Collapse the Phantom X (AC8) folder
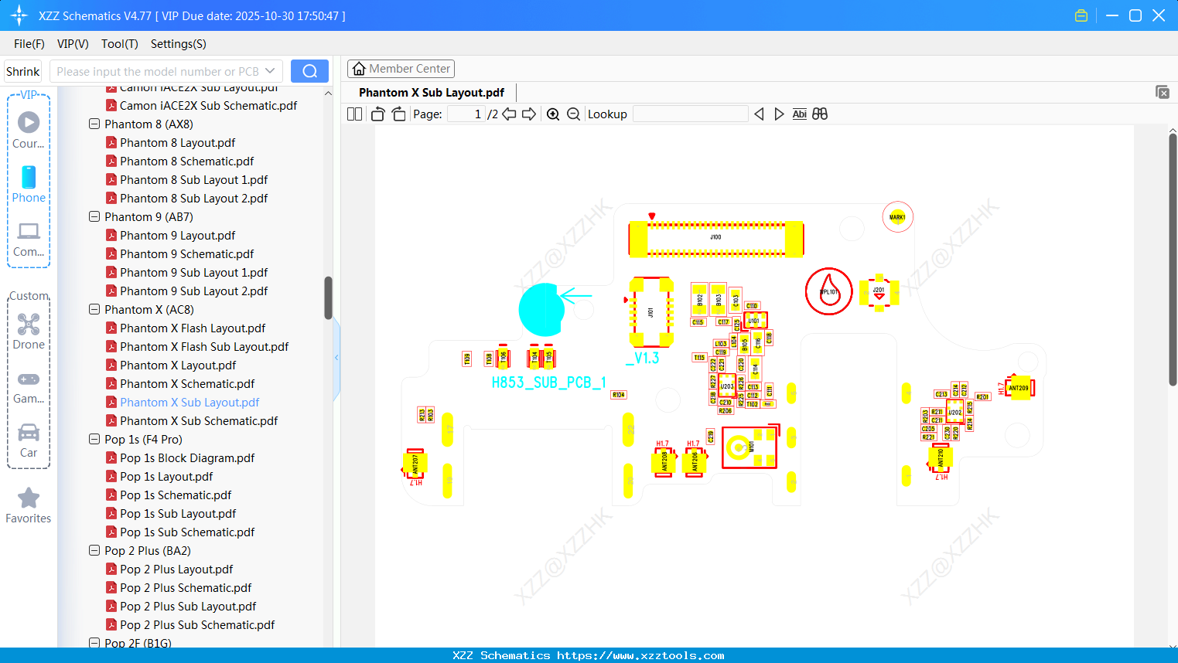Screen dimensions: 1178x663 pos(94,309)
